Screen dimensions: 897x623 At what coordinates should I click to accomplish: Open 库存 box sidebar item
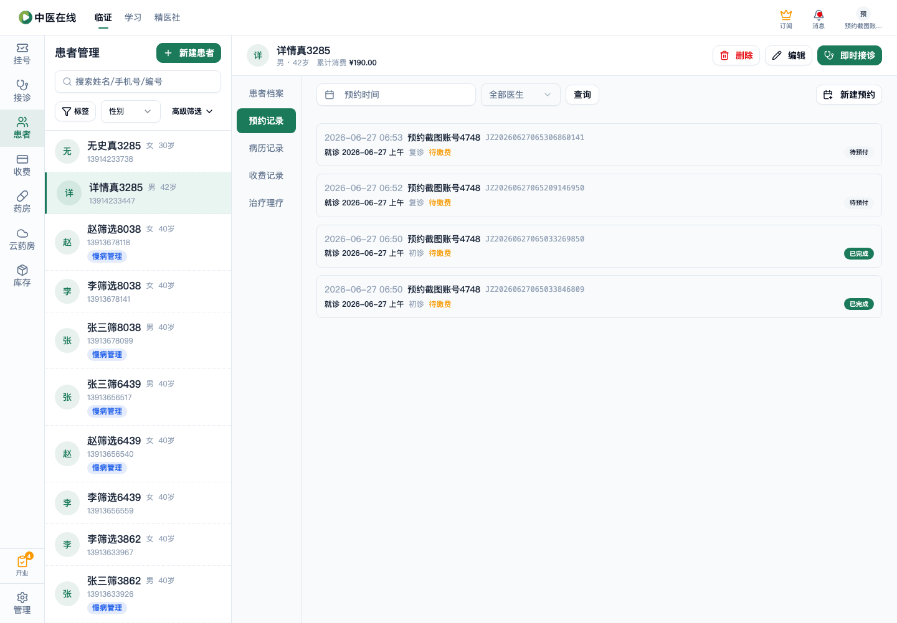[22, 276]
